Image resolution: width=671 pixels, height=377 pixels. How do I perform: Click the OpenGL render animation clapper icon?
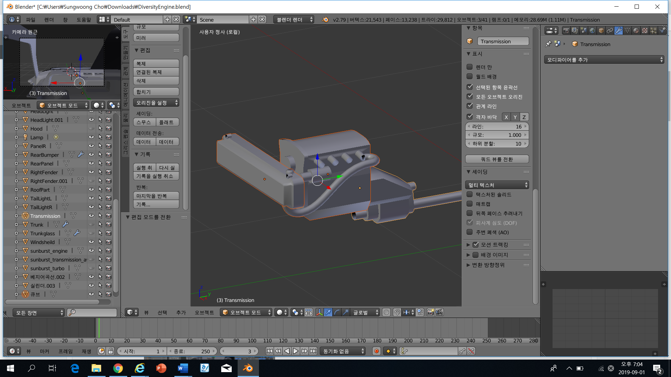(x=439, y=312)
